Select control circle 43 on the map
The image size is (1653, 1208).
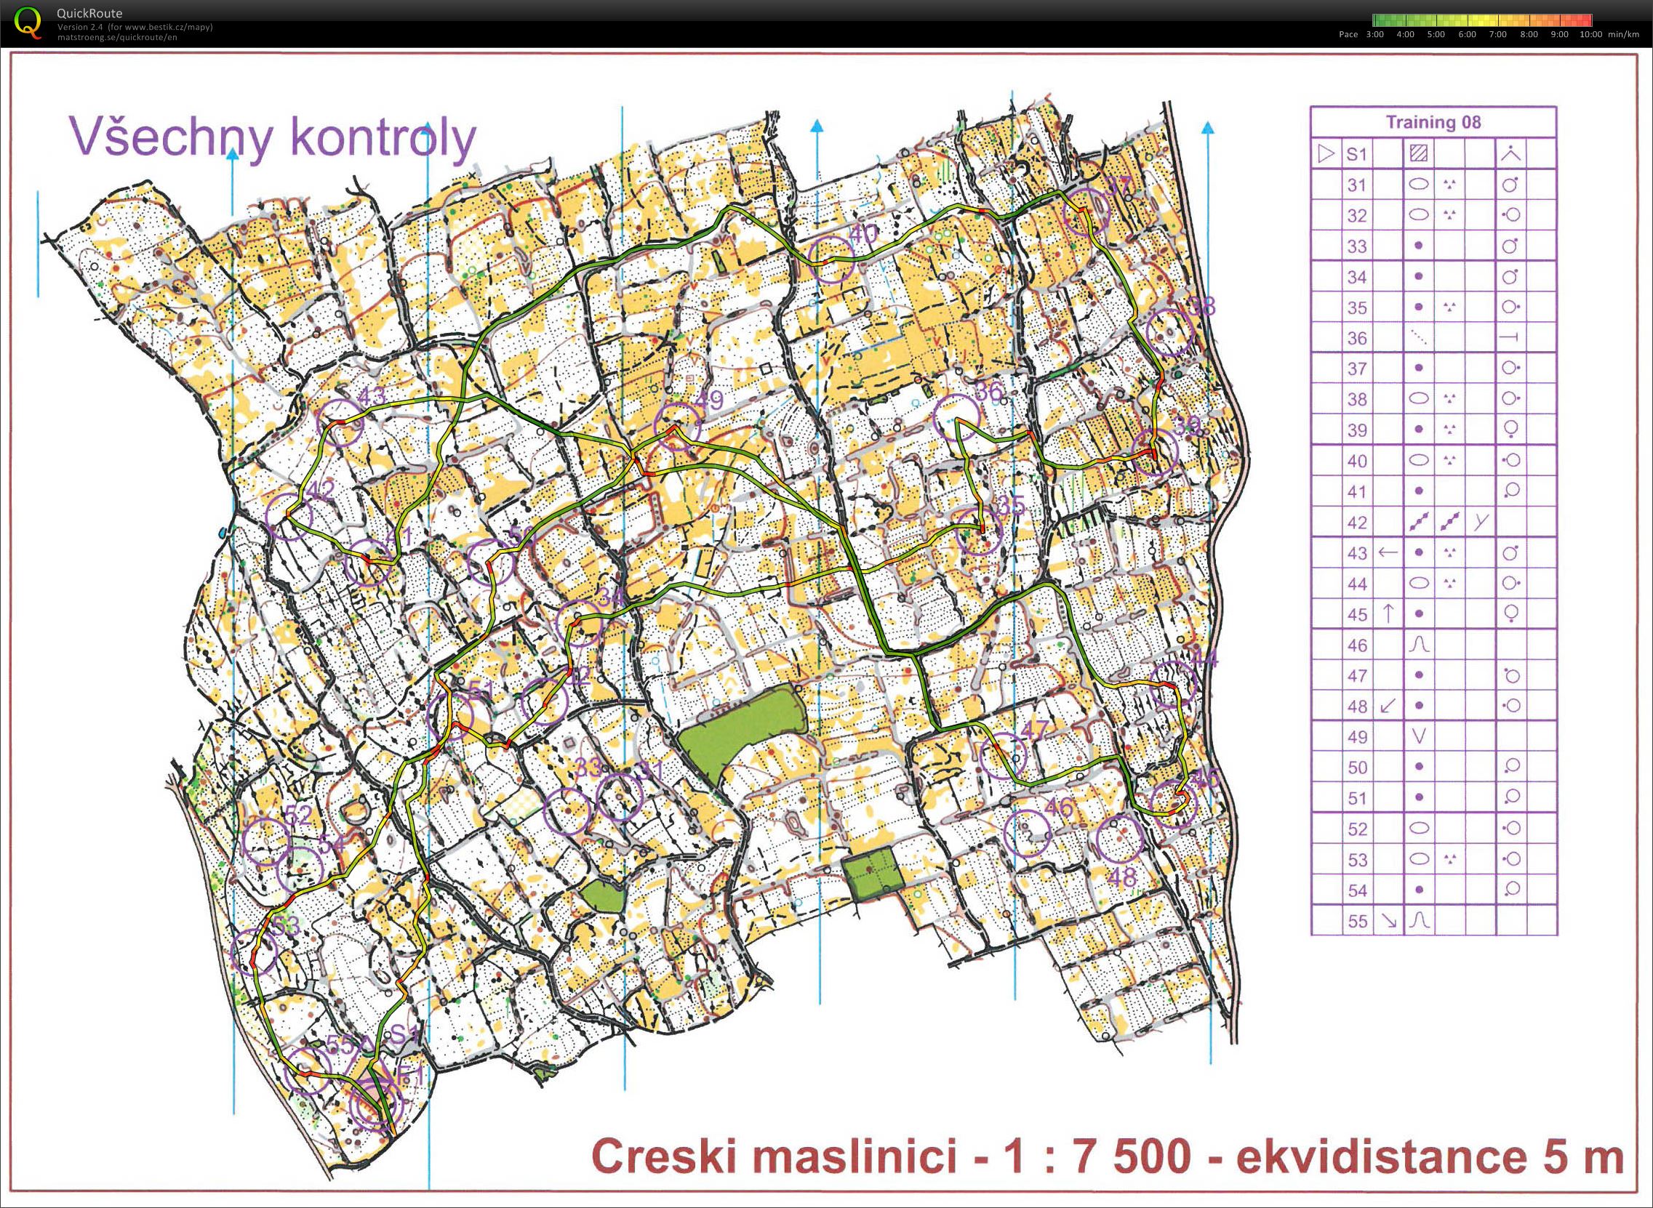tap(340, 422)
